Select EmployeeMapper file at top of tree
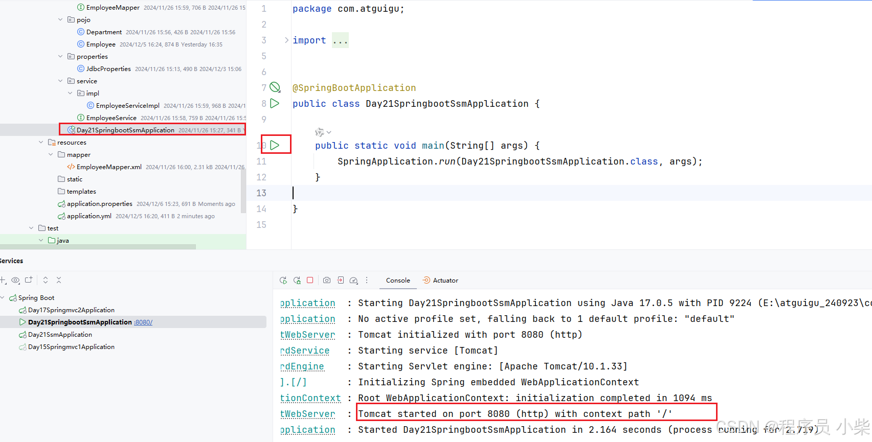Image resolution: width=872 pixels, height=442 pixels. pyautogui.click(x=113, y=7)
